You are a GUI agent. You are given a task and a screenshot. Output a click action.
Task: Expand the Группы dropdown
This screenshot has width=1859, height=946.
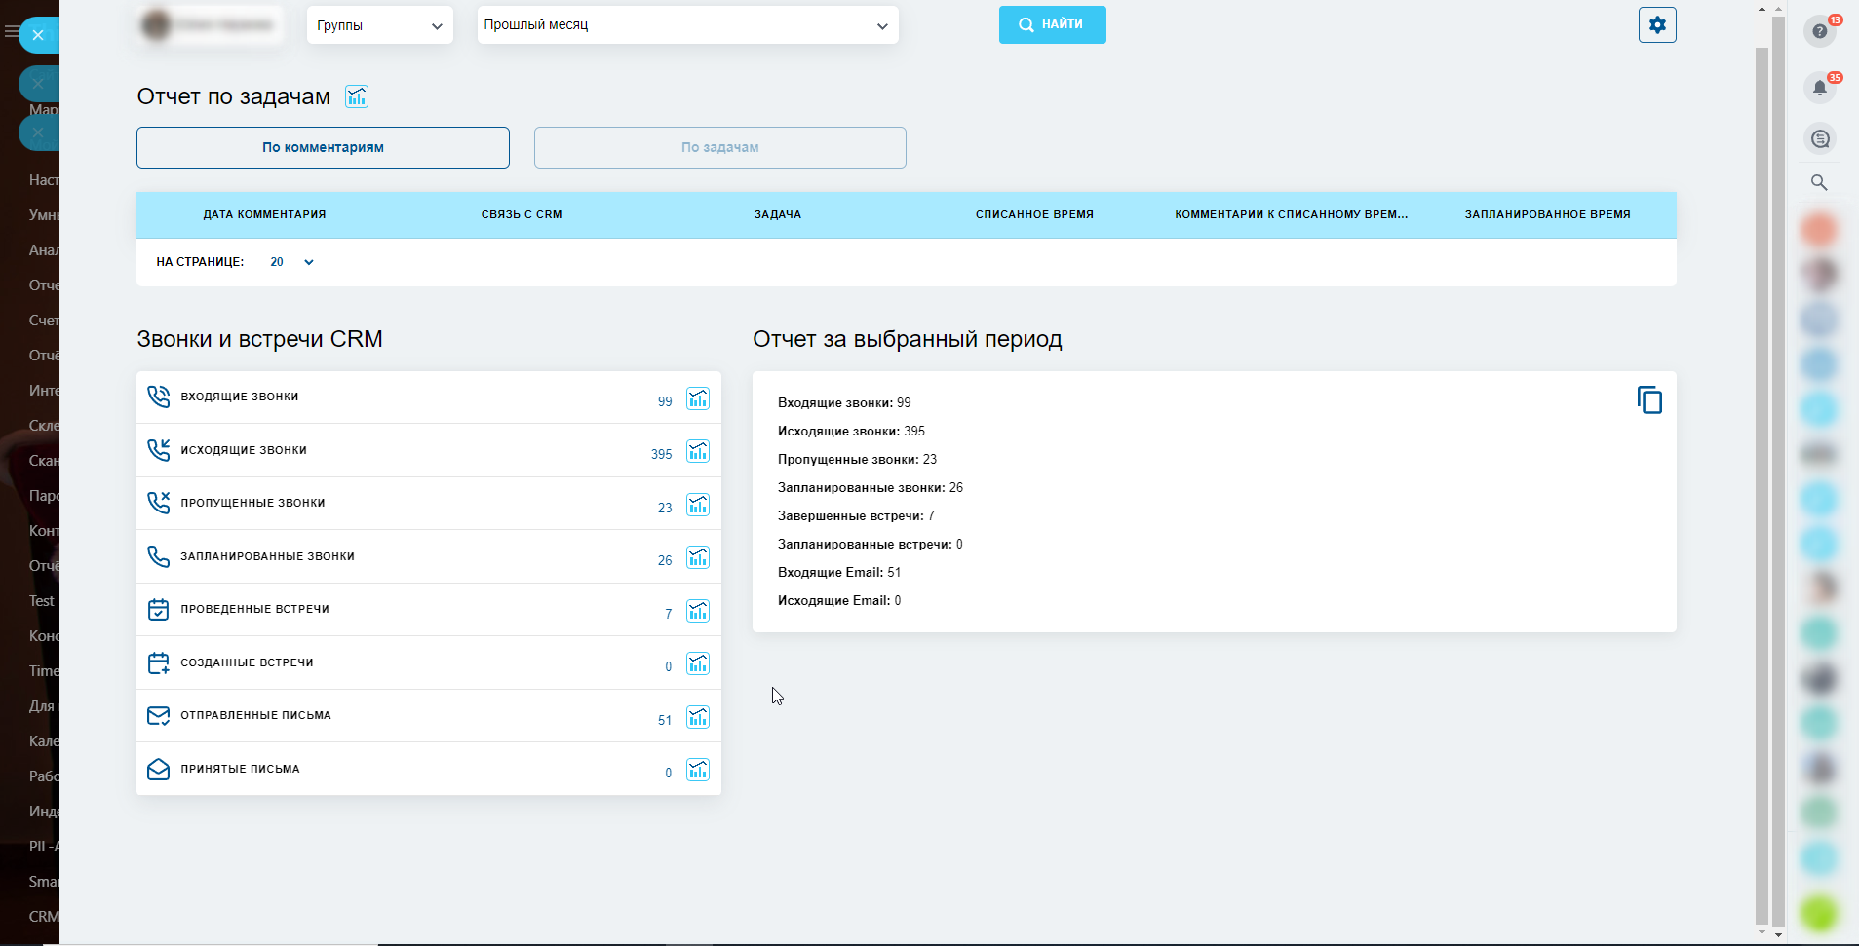coord(379,25)
